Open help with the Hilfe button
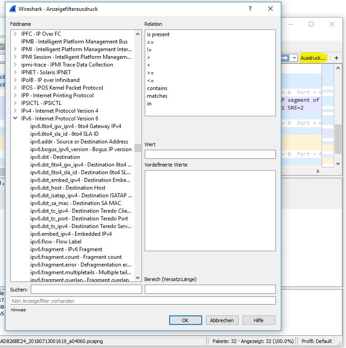Screen dimensions: 346x348 tap(258, 320)
